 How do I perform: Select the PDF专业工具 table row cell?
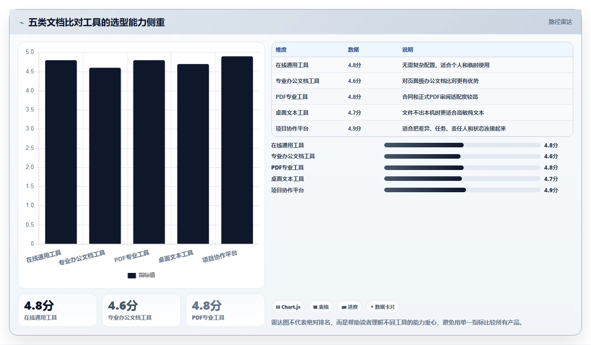(x=292, y=97)
